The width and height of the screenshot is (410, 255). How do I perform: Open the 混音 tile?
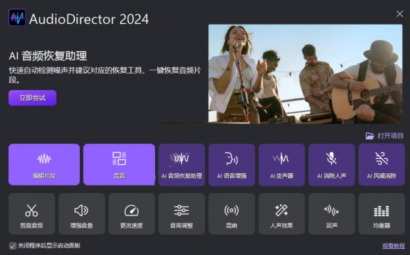[x=119, y=164]
